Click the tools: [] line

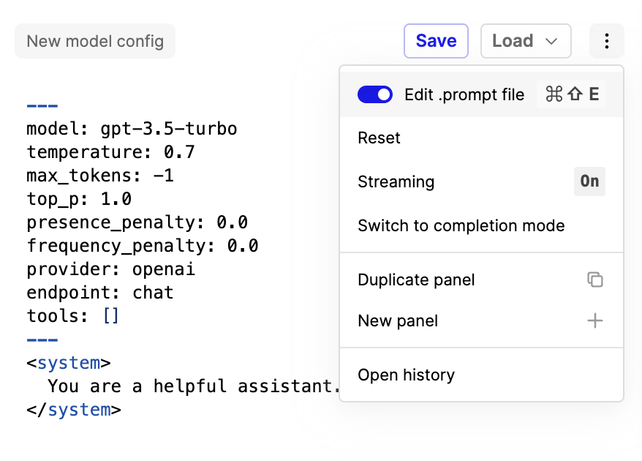pyautogui.click(x=73, y=316)
